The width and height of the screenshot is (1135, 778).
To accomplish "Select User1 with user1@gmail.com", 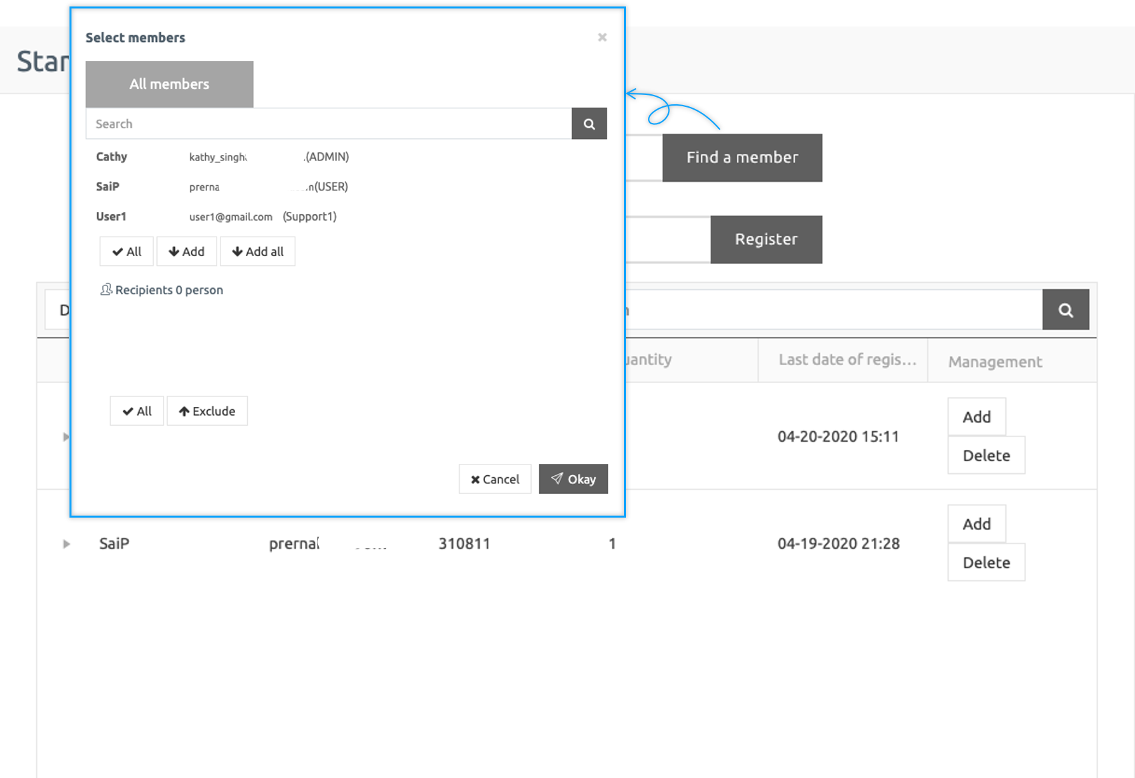I will (111, 217).
